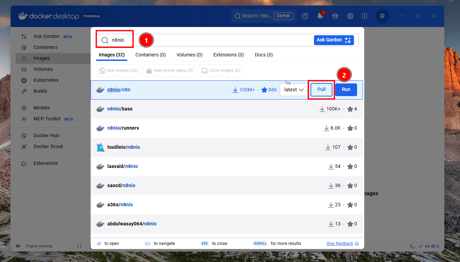Viewport: 460px width, 262px height.
Task: Open the Models section
Action: pos(42,108)
